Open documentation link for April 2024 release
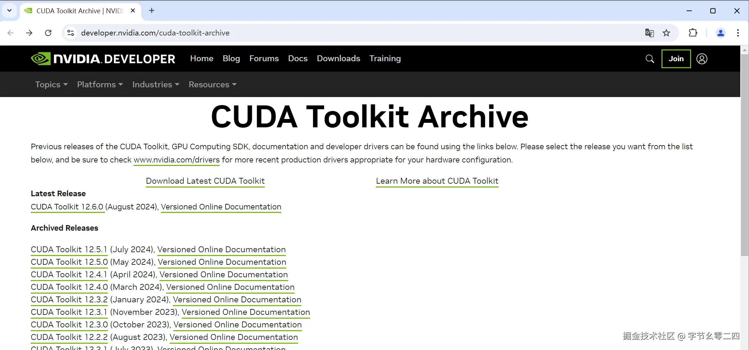749x350 pixels. click(224, 275)
